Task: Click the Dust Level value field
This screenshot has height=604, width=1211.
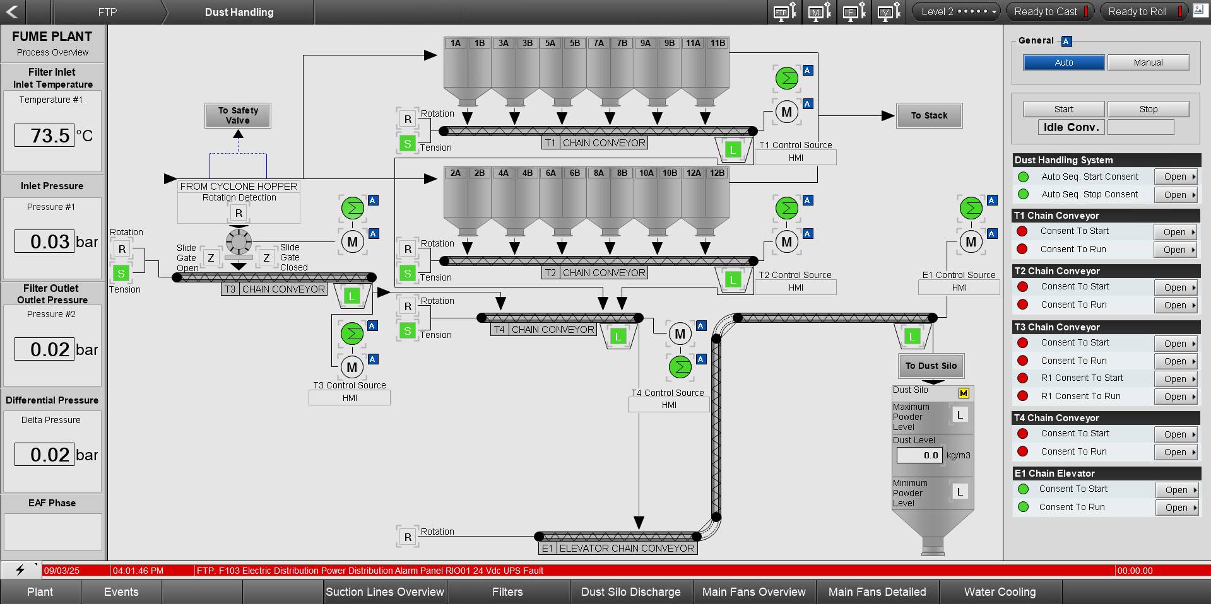Action: click(x=919, y=455)
